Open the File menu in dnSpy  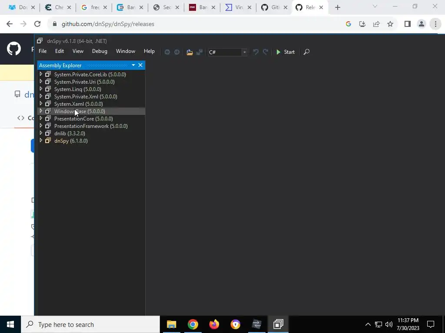pyautogui.click(x=43, y=51)
